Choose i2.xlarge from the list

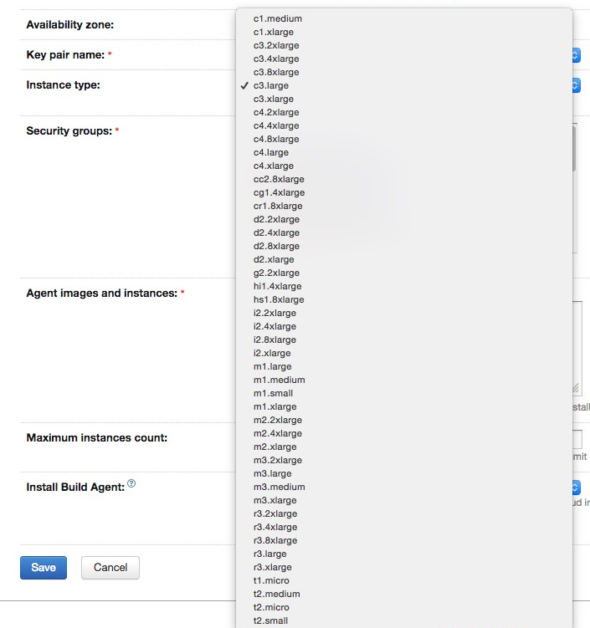point(404,353)
